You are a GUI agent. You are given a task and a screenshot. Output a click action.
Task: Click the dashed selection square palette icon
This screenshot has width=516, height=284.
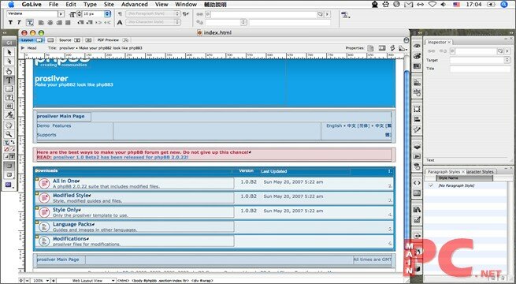point(417,109)
